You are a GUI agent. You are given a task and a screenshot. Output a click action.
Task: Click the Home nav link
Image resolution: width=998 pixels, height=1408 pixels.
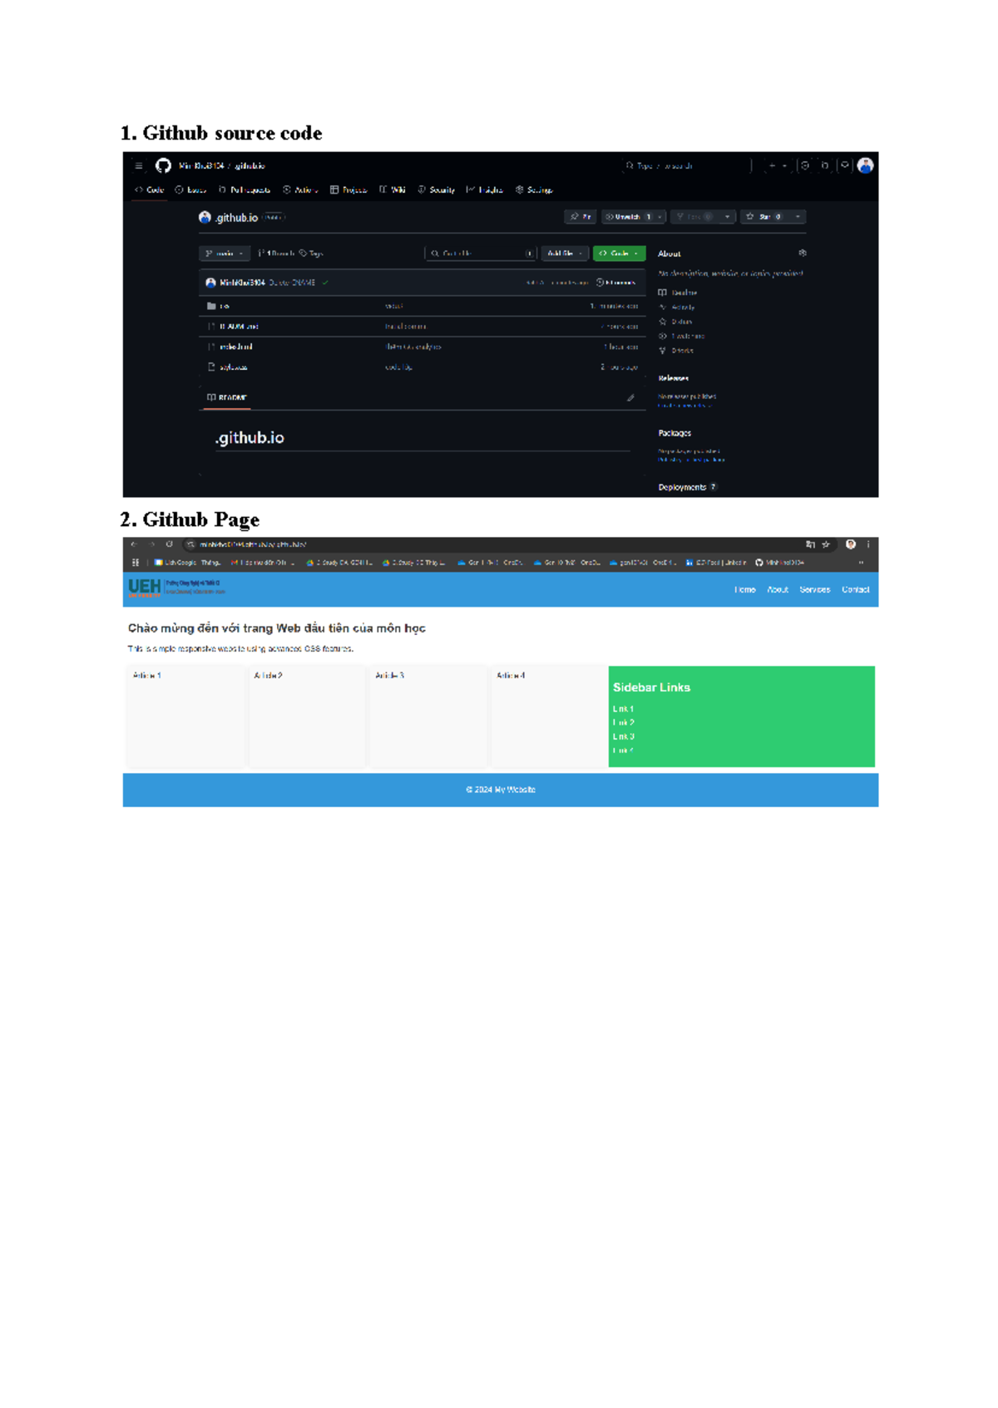(x=745, y=589)
